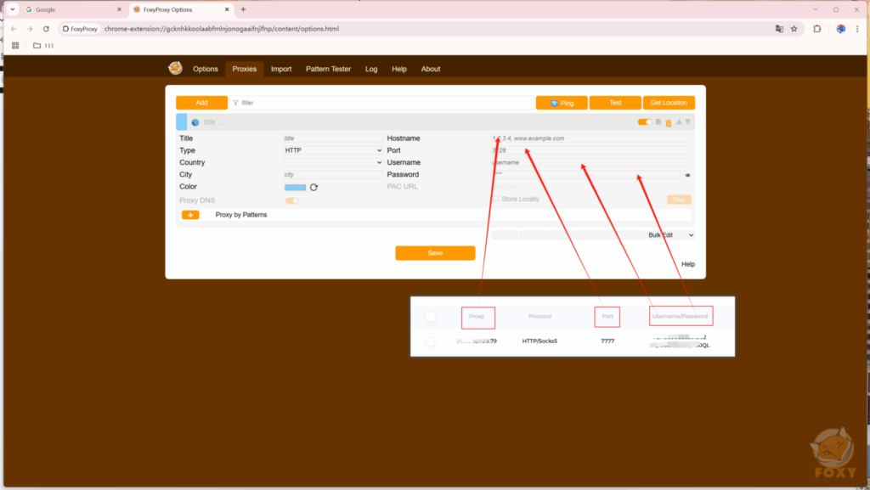This screenshot has height=490, width=870.
Task: Switch to the Pattern Tester tab
Action: click(328, 69)
